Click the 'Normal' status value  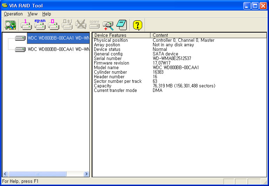pyautogui.click(x=160, y=49)
